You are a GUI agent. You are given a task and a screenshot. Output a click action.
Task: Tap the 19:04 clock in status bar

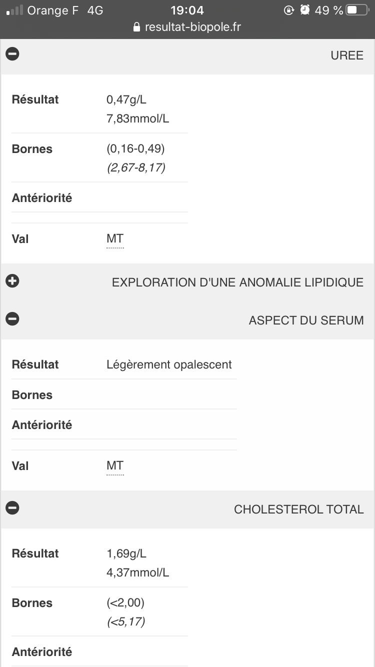(187, 10)
